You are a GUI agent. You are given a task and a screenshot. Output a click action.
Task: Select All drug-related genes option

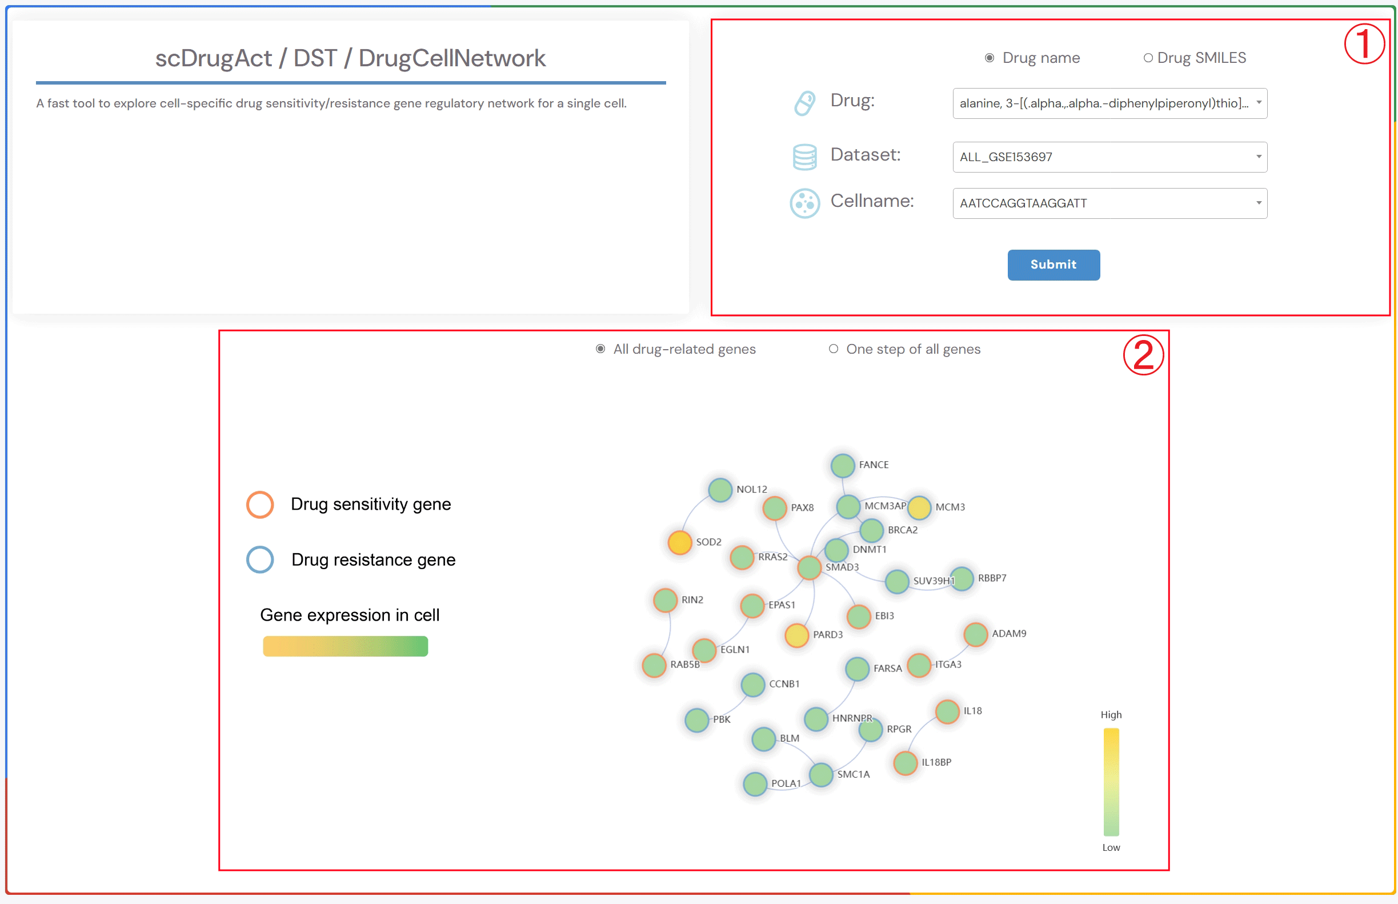coord(600,349)
